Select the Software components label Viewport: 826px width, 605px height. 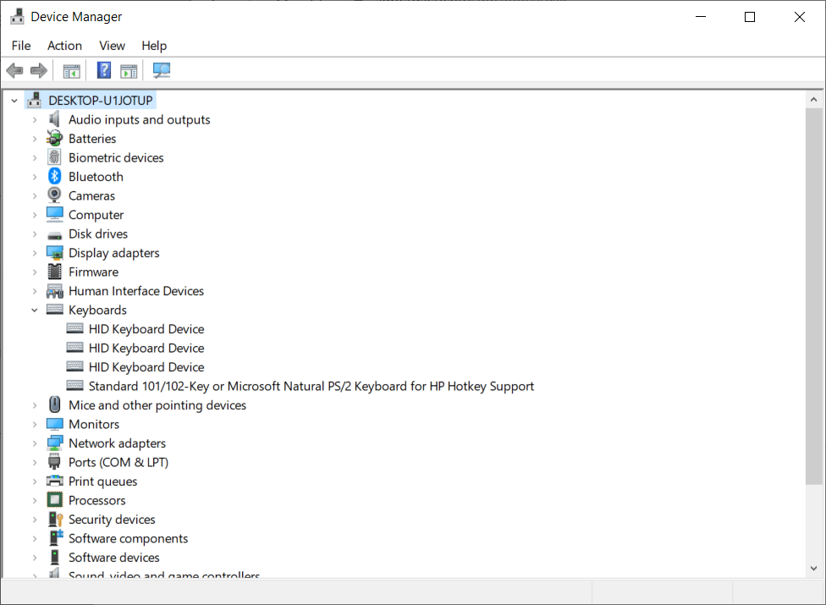point(128,538)
